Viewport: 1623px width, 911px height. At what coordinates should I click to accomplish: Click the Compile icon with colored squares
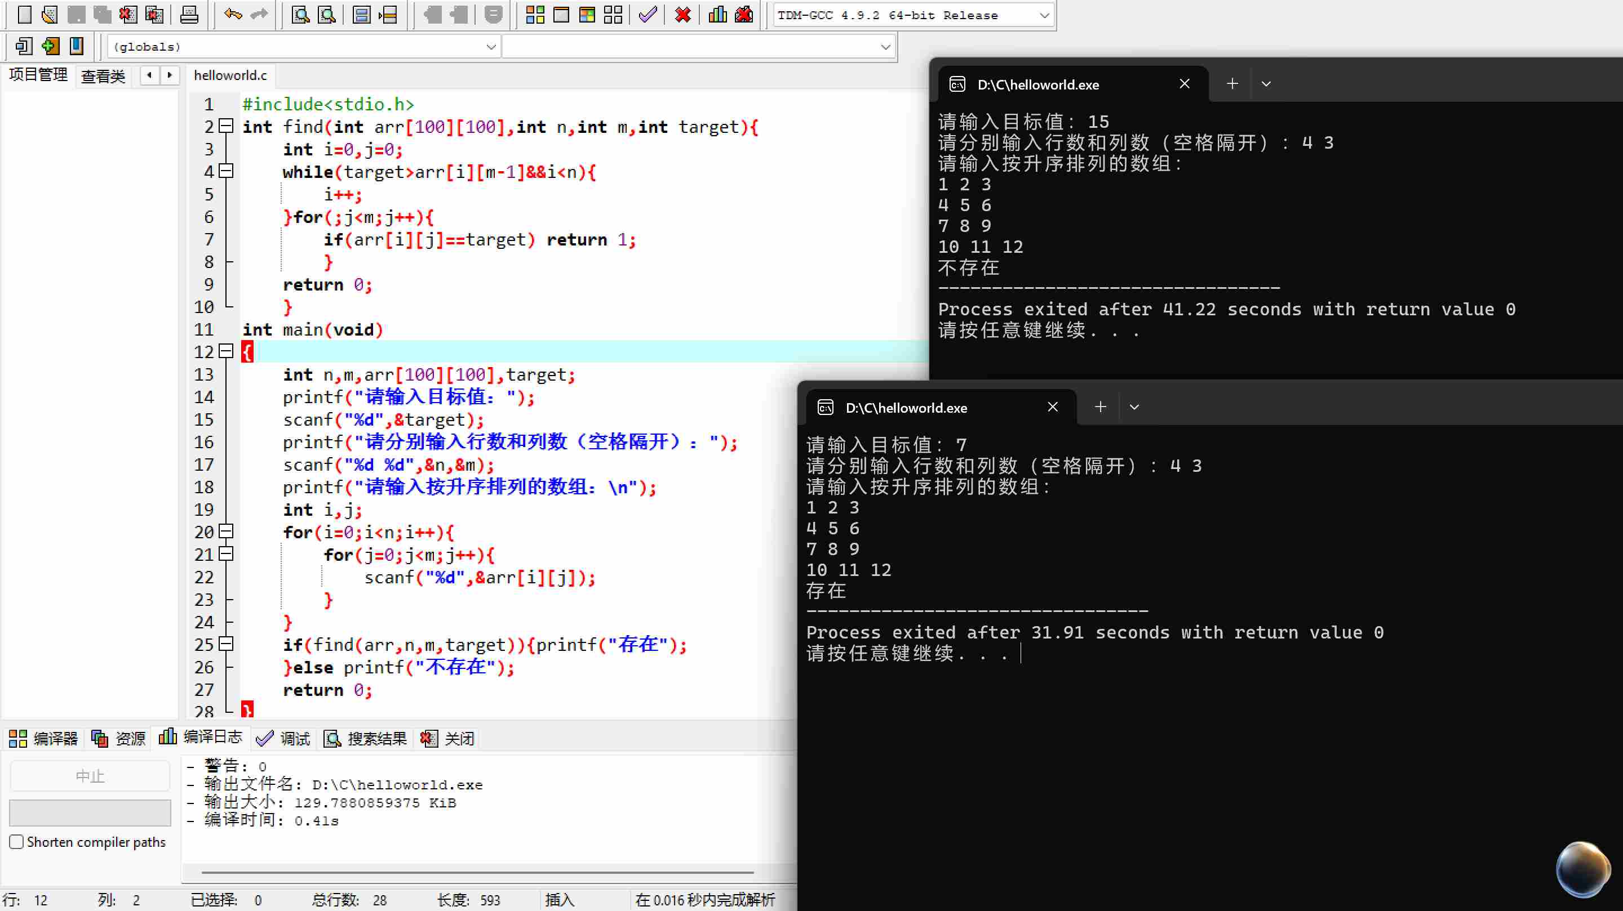(x=535, y=14)
